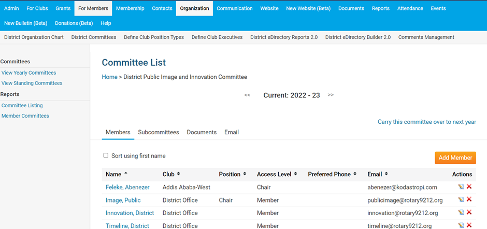Delete the Image, Public member row
487x229 pixels.
pyautogui.click(x=469, y=200)
